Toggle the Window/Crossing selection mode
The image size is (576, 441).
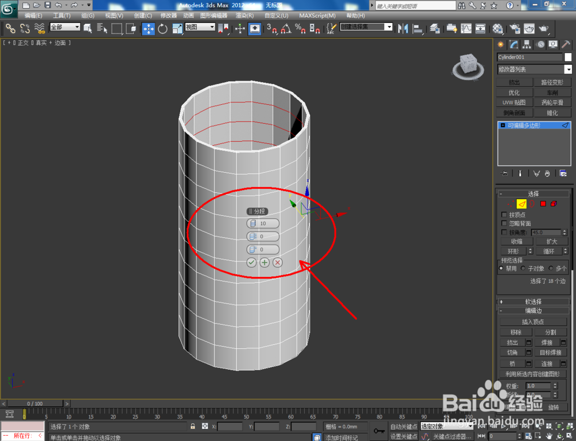pyautogui.click(x=131, y=28)
